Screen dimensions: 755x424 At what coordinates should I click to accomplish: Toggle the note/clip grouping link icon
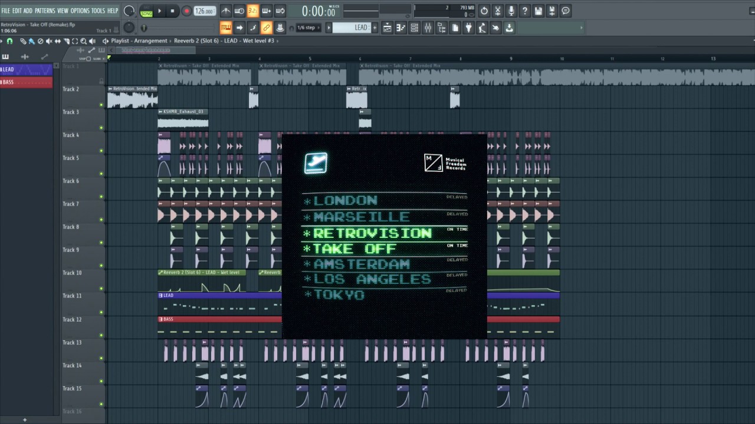267,28
